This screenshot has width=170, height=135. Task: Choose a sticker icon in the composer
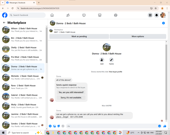pyautogui.click(x=59, y=126)
